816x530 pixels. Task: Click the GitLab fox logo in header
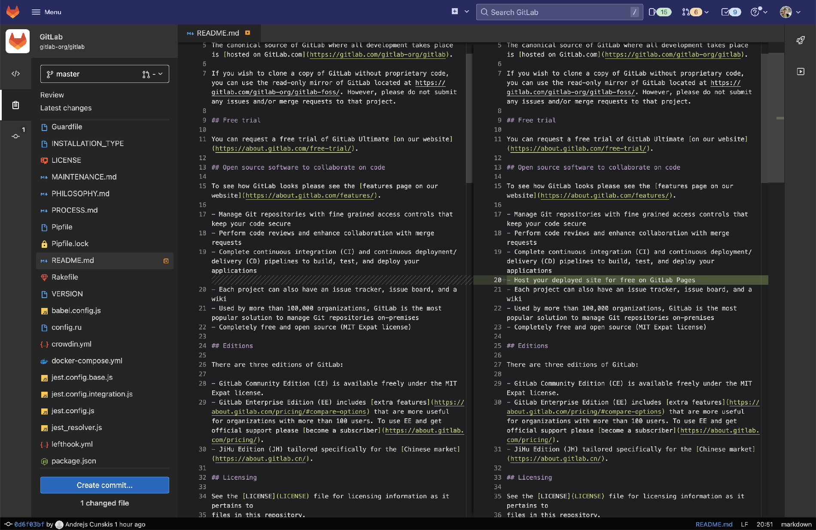[13, 12]
